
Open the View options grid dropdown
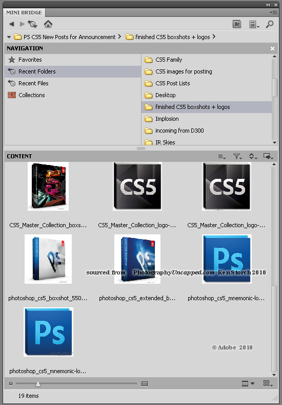click(268, 383)
